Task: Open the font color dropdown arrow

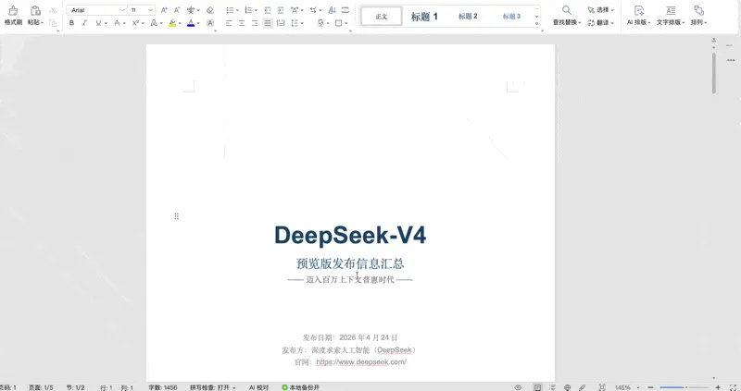Action: pos(198,23)
